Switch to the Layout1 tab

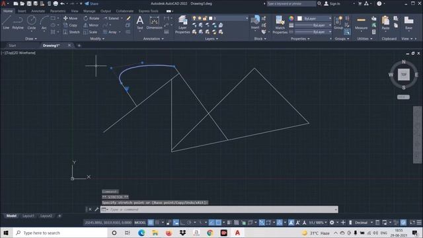(28, 216)
